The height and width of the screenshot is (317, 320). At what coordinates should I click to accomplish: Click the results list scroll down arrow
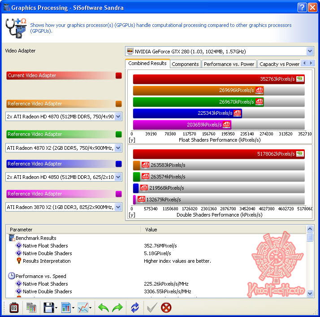pos(310,294)
